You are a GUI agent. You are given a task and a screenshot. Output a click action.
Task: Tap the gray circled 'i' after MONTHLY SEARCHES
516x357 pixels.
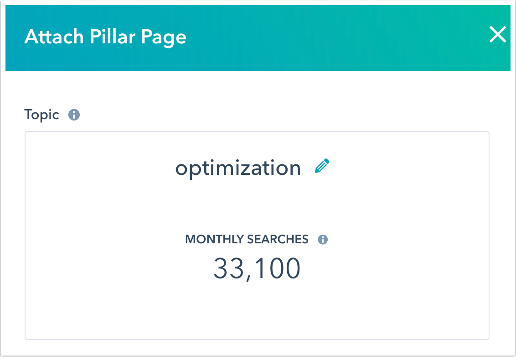click(x=323, y=240)
